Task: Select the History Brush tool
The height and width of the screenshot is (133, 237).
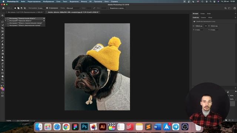Action: tap(3, 47)
